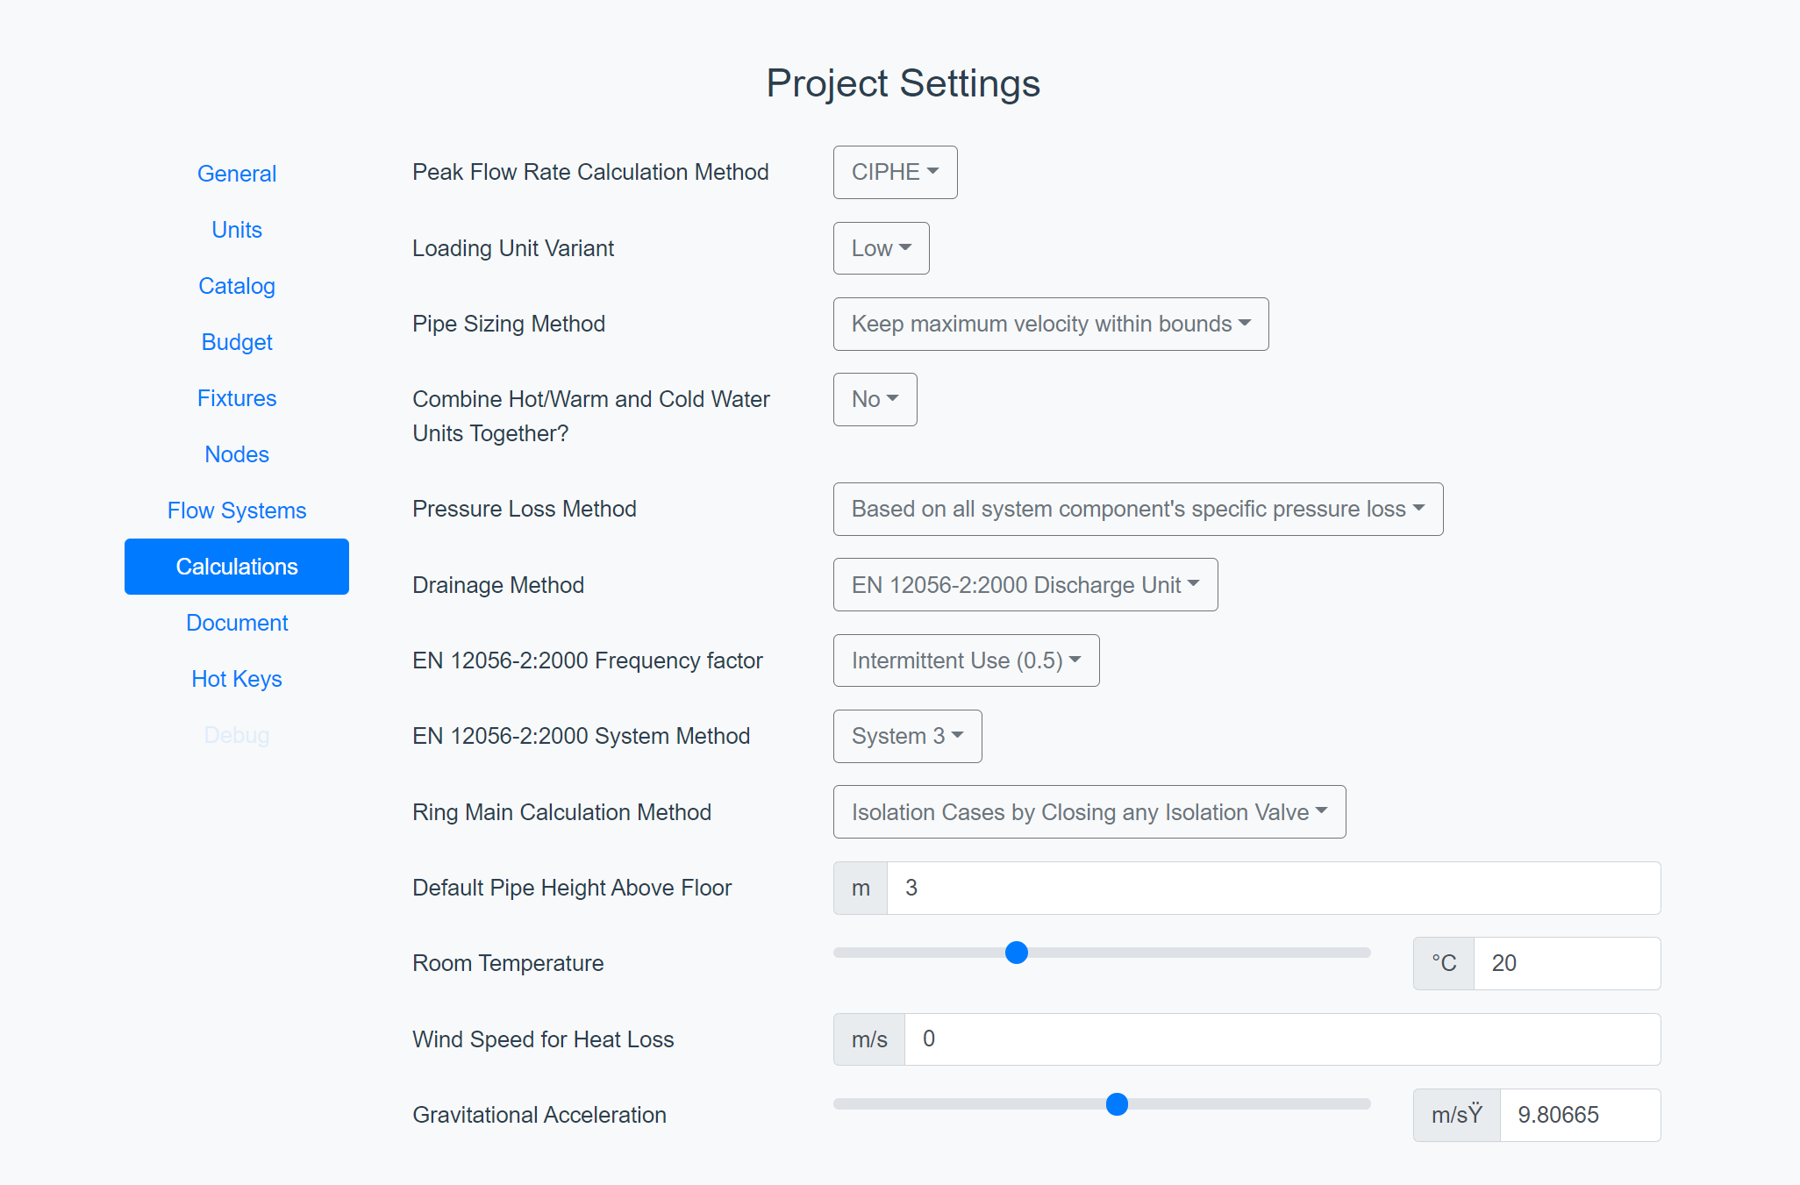
Task: Open the Ring Main Calculation Method dropdown
Action: tap(1089, 811)
